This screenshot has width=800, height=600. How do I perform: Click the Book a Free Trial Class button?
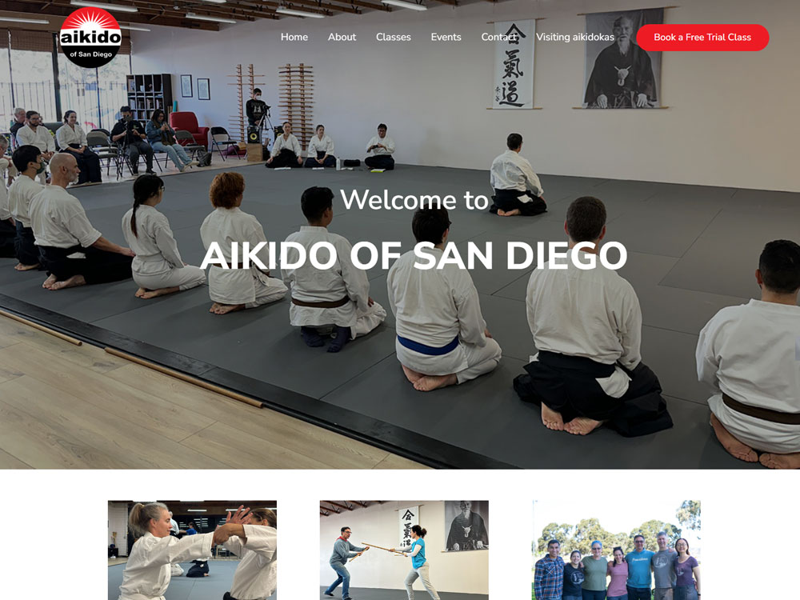(x=702, y=38)
